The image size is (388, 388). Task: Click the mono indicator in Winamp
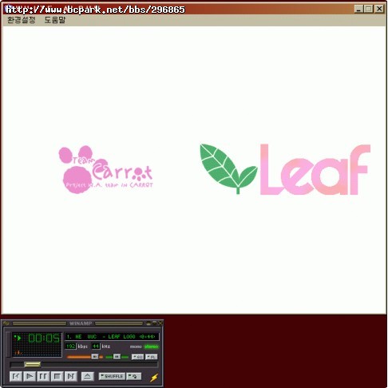(x=136, y=346)
